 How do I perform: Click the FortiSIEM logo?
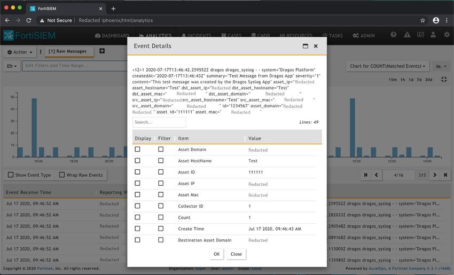point(29,36)
